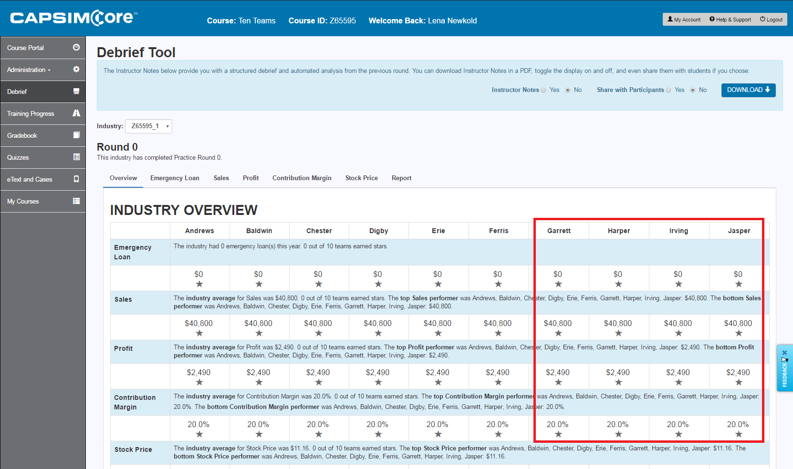Open the Industry dropdown Z65595_1

click(x=148, y=126)
